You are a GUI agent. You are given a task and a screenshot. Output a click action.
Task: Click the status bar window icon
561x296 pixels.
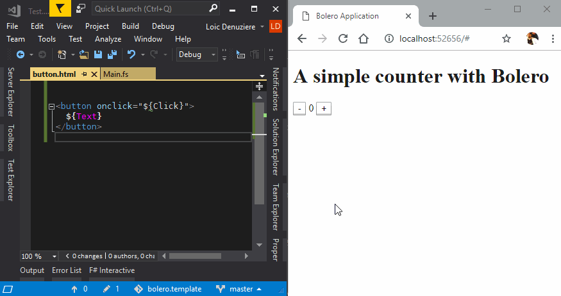coord(8,289)
